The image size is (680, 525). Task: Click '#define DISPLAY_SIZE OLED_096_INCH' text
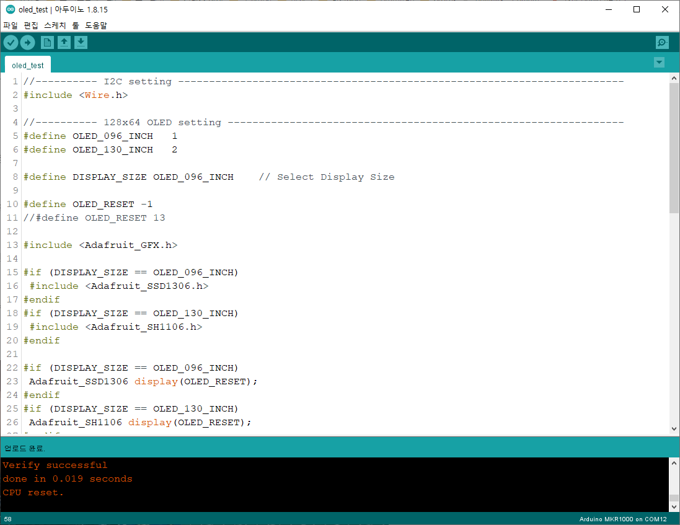coord(128,177)
